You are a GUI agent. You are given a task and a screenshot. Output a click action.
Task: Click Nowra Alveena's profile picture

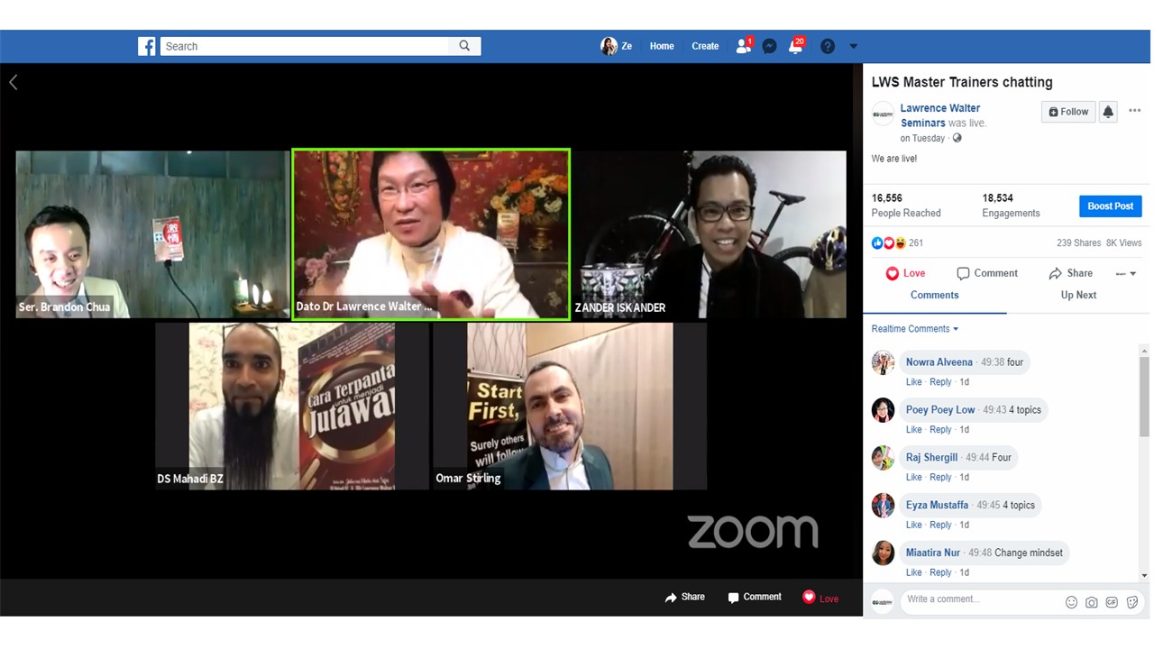pos(883,362)
